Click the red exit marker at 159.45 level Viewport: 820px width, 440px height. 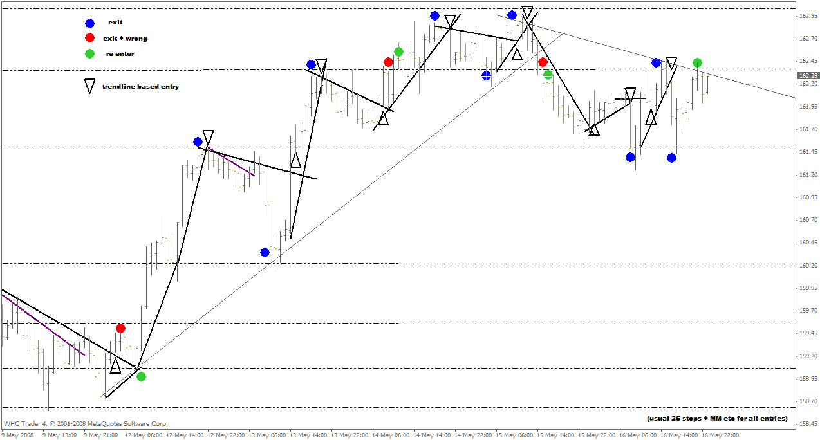pyautogui.click(x=120, y=328)
